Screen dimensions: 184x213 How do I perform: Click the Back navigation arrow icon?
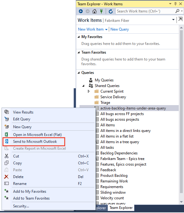coord(81,11)
